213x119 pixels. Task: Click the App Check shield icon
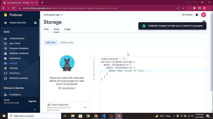(5, 43)
